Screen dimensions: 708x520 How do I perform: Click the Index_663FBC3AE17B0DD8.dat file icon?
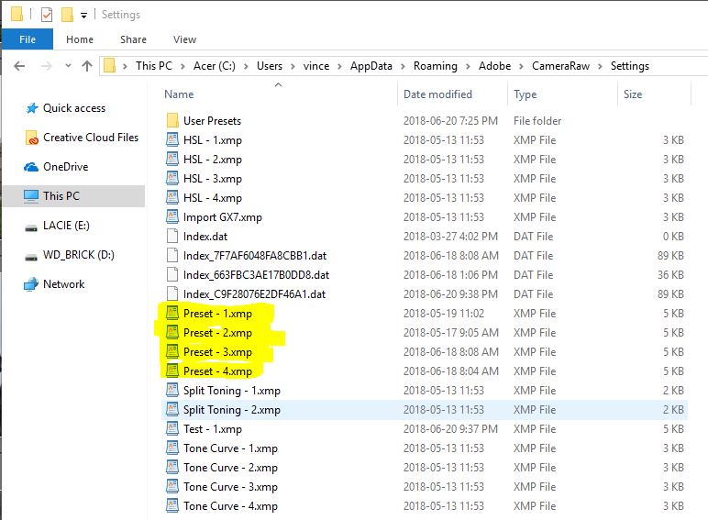pos(172,274)
